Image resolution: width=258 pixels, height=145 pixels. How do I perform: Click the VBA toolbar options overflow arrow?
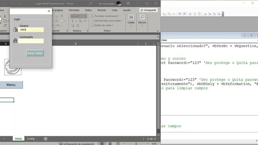(x=223, y=14)
